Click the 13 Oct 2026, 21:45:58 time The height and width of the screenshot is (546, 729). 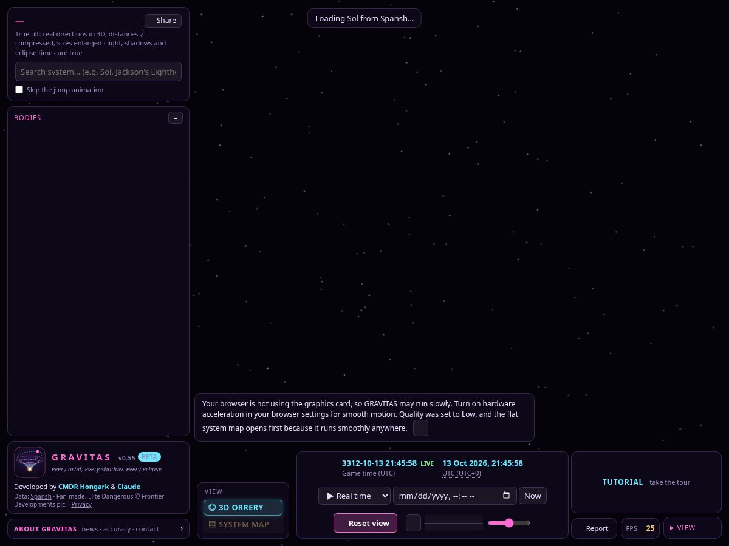coord(482,463)
